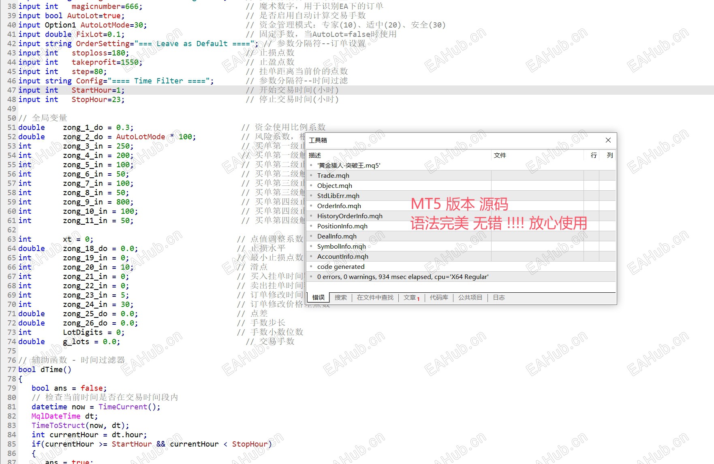
Task: Click the dTime() function name
Action: 56,370
